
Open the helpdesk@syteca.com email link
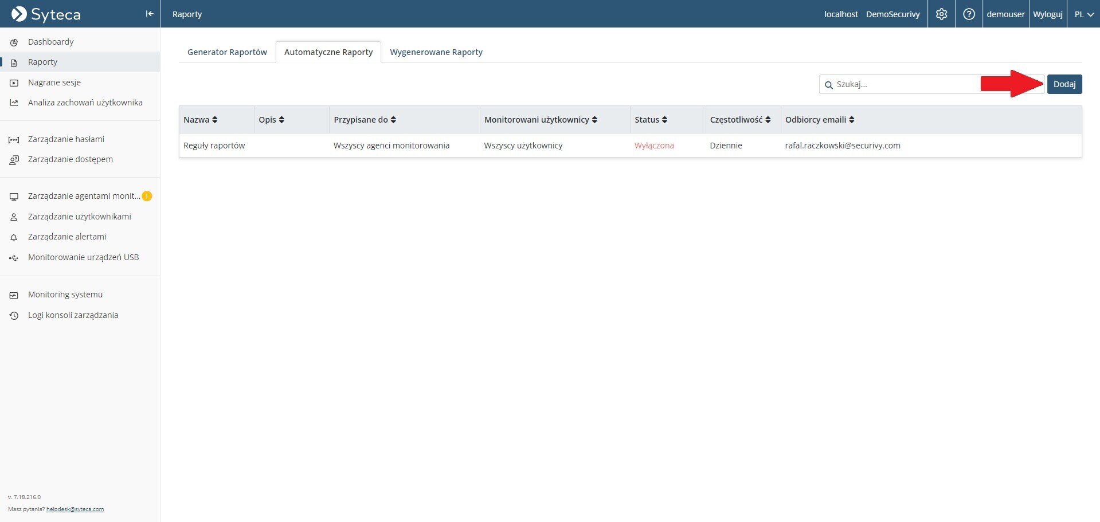click(75, 509)
